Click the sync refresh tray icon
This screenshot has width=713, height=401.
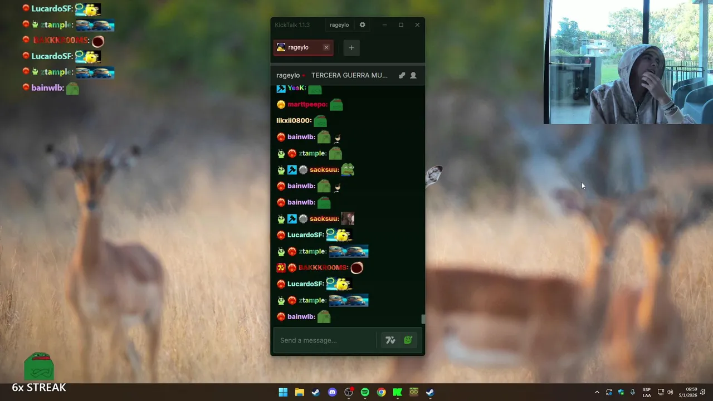(x=609, y=392)
